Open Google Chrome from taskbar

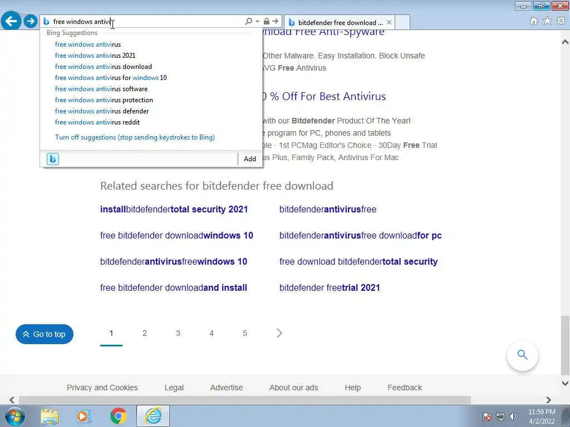tap(118, 416)
